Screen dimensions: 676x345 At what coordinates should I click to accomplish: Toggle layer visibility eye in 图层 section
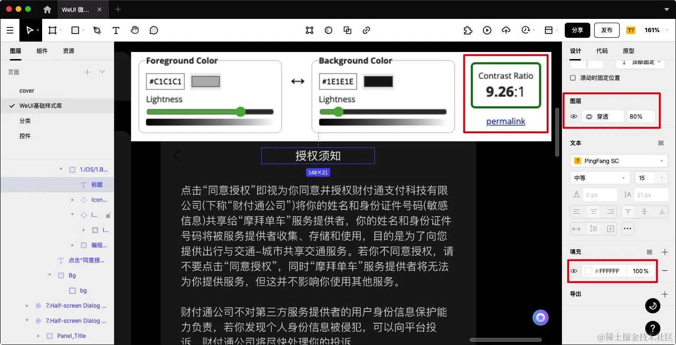click(x=573, y=116)
